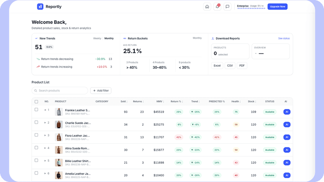Select the Frankie Leather row checkbox
This screenshot has width=324, height=182.
point(36,110)
